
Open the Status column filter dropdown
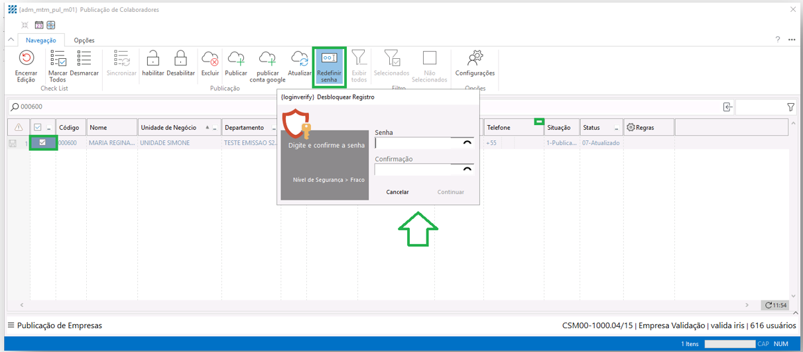point(617,128)
